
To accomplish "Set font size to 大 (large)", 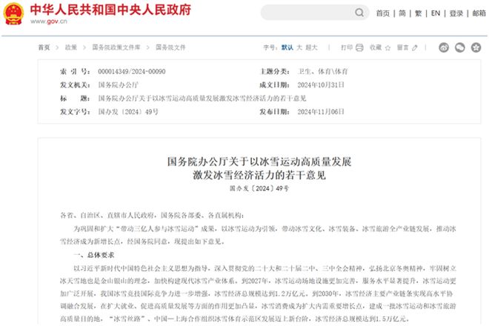I will pos(299,47).
